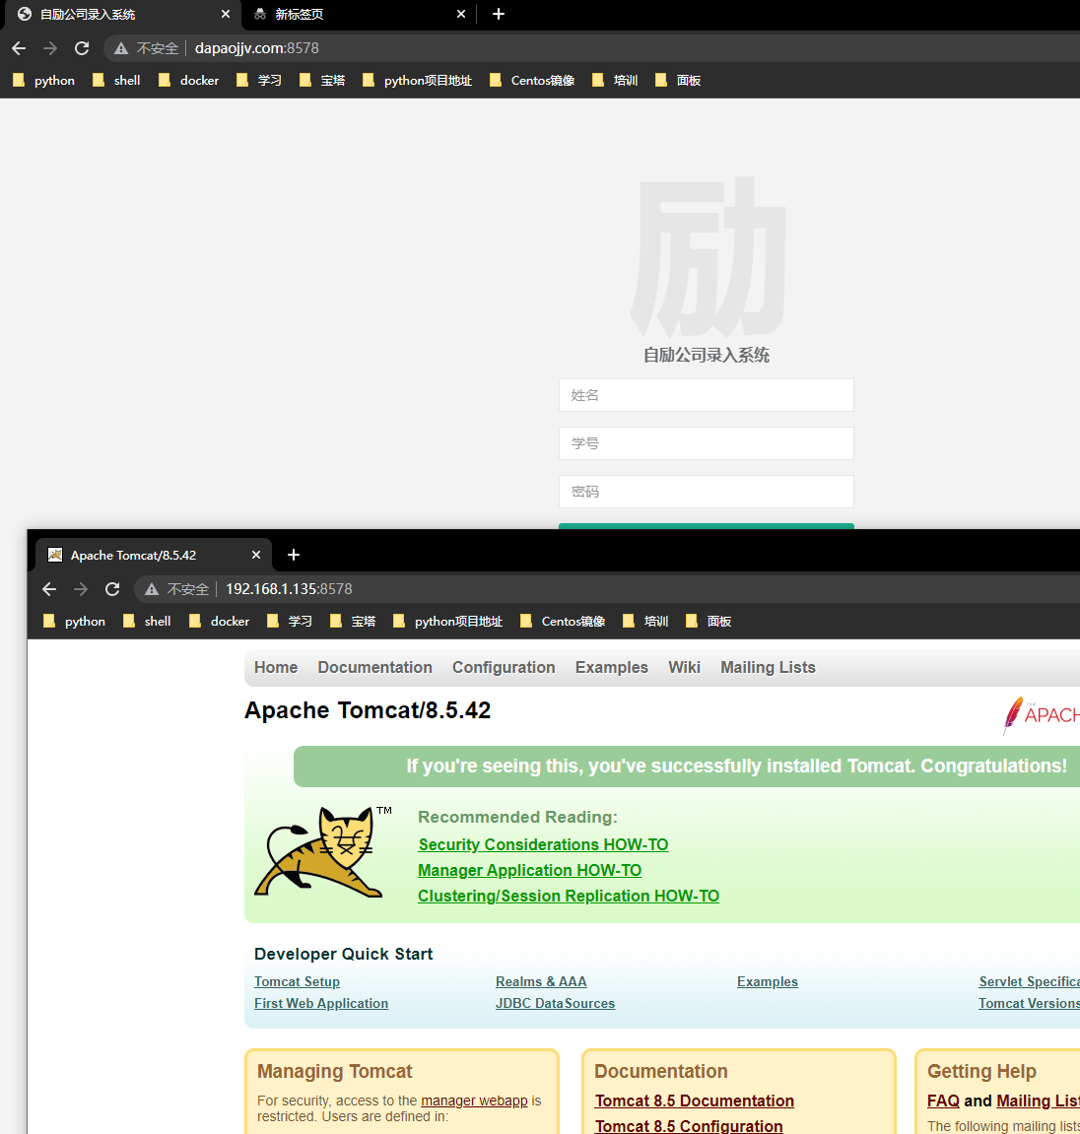Open Configuration in Tomcat navigation bar
The image size is (1080, 1134).
[504, 668]
